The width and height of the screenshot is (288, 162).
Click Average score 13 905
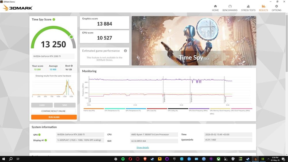[53, 70]
